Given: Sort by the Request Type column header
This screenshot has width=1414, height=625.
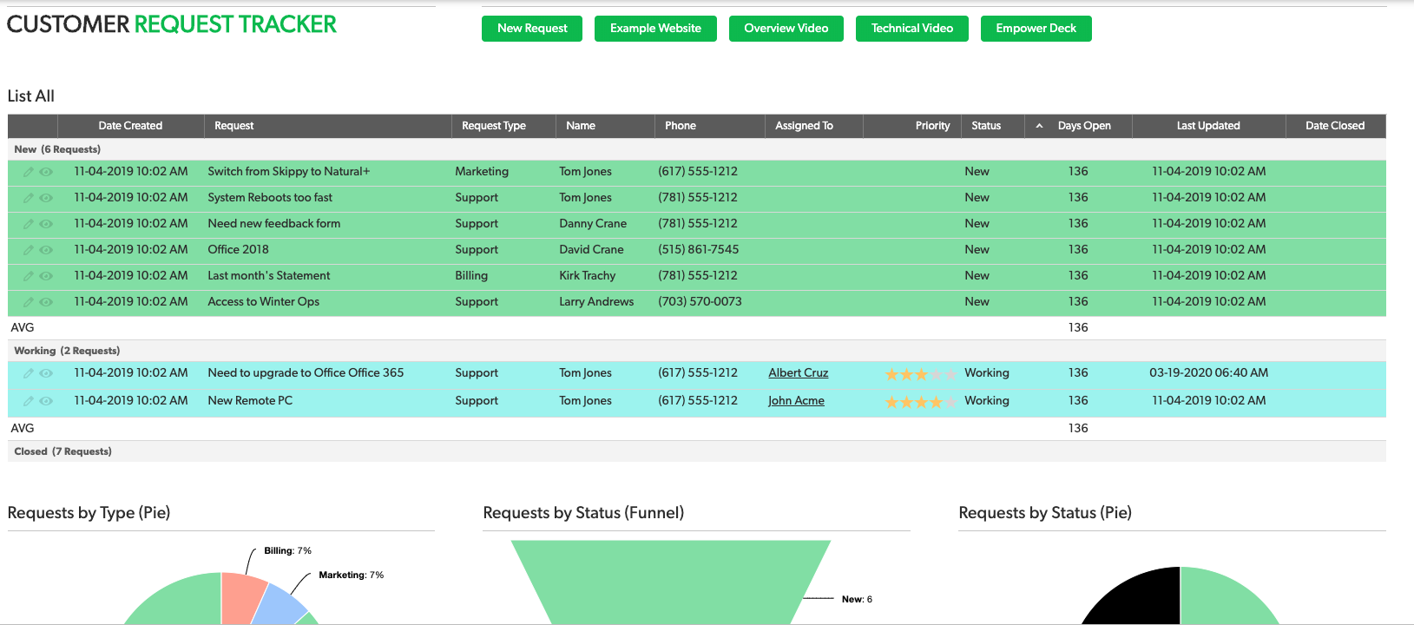Looking at the screenshot, I should (494, 126).
